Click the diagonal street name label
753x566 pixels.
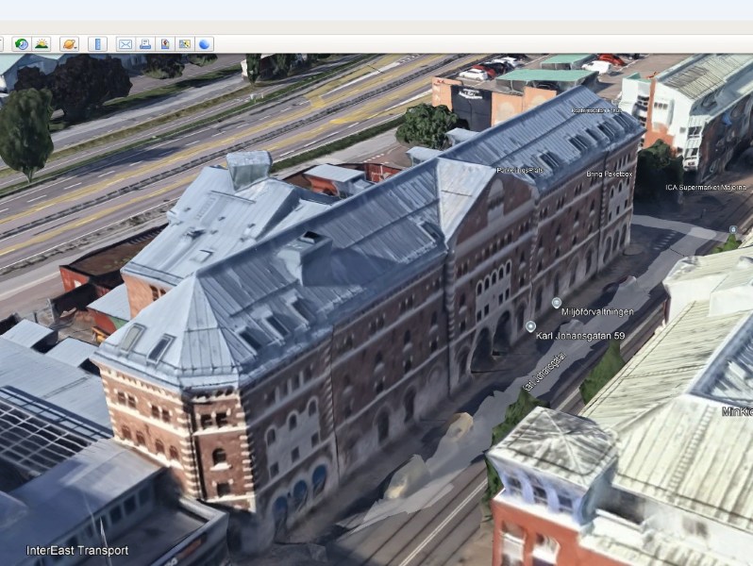544,372
